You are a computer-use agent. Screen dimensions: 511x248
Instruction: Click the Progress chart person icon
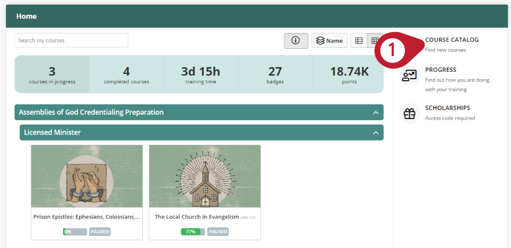[409, 76]
